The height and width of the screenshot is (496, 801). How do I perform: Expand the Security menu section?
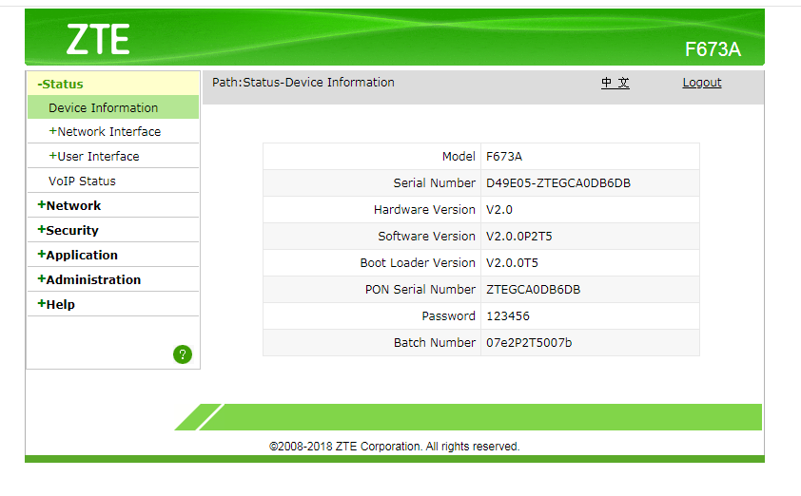(68, 230)
